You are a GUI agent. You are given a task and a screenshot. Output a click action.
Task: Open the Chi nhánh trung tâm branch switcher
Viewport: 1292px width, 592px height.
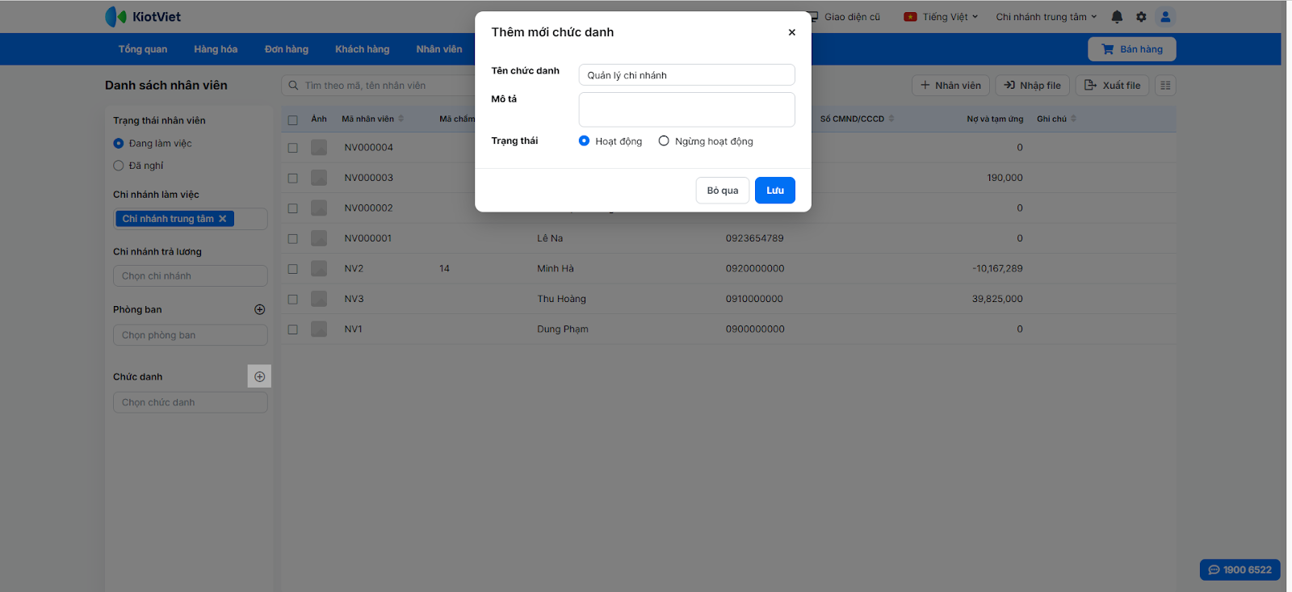(x=1047, y=17)
